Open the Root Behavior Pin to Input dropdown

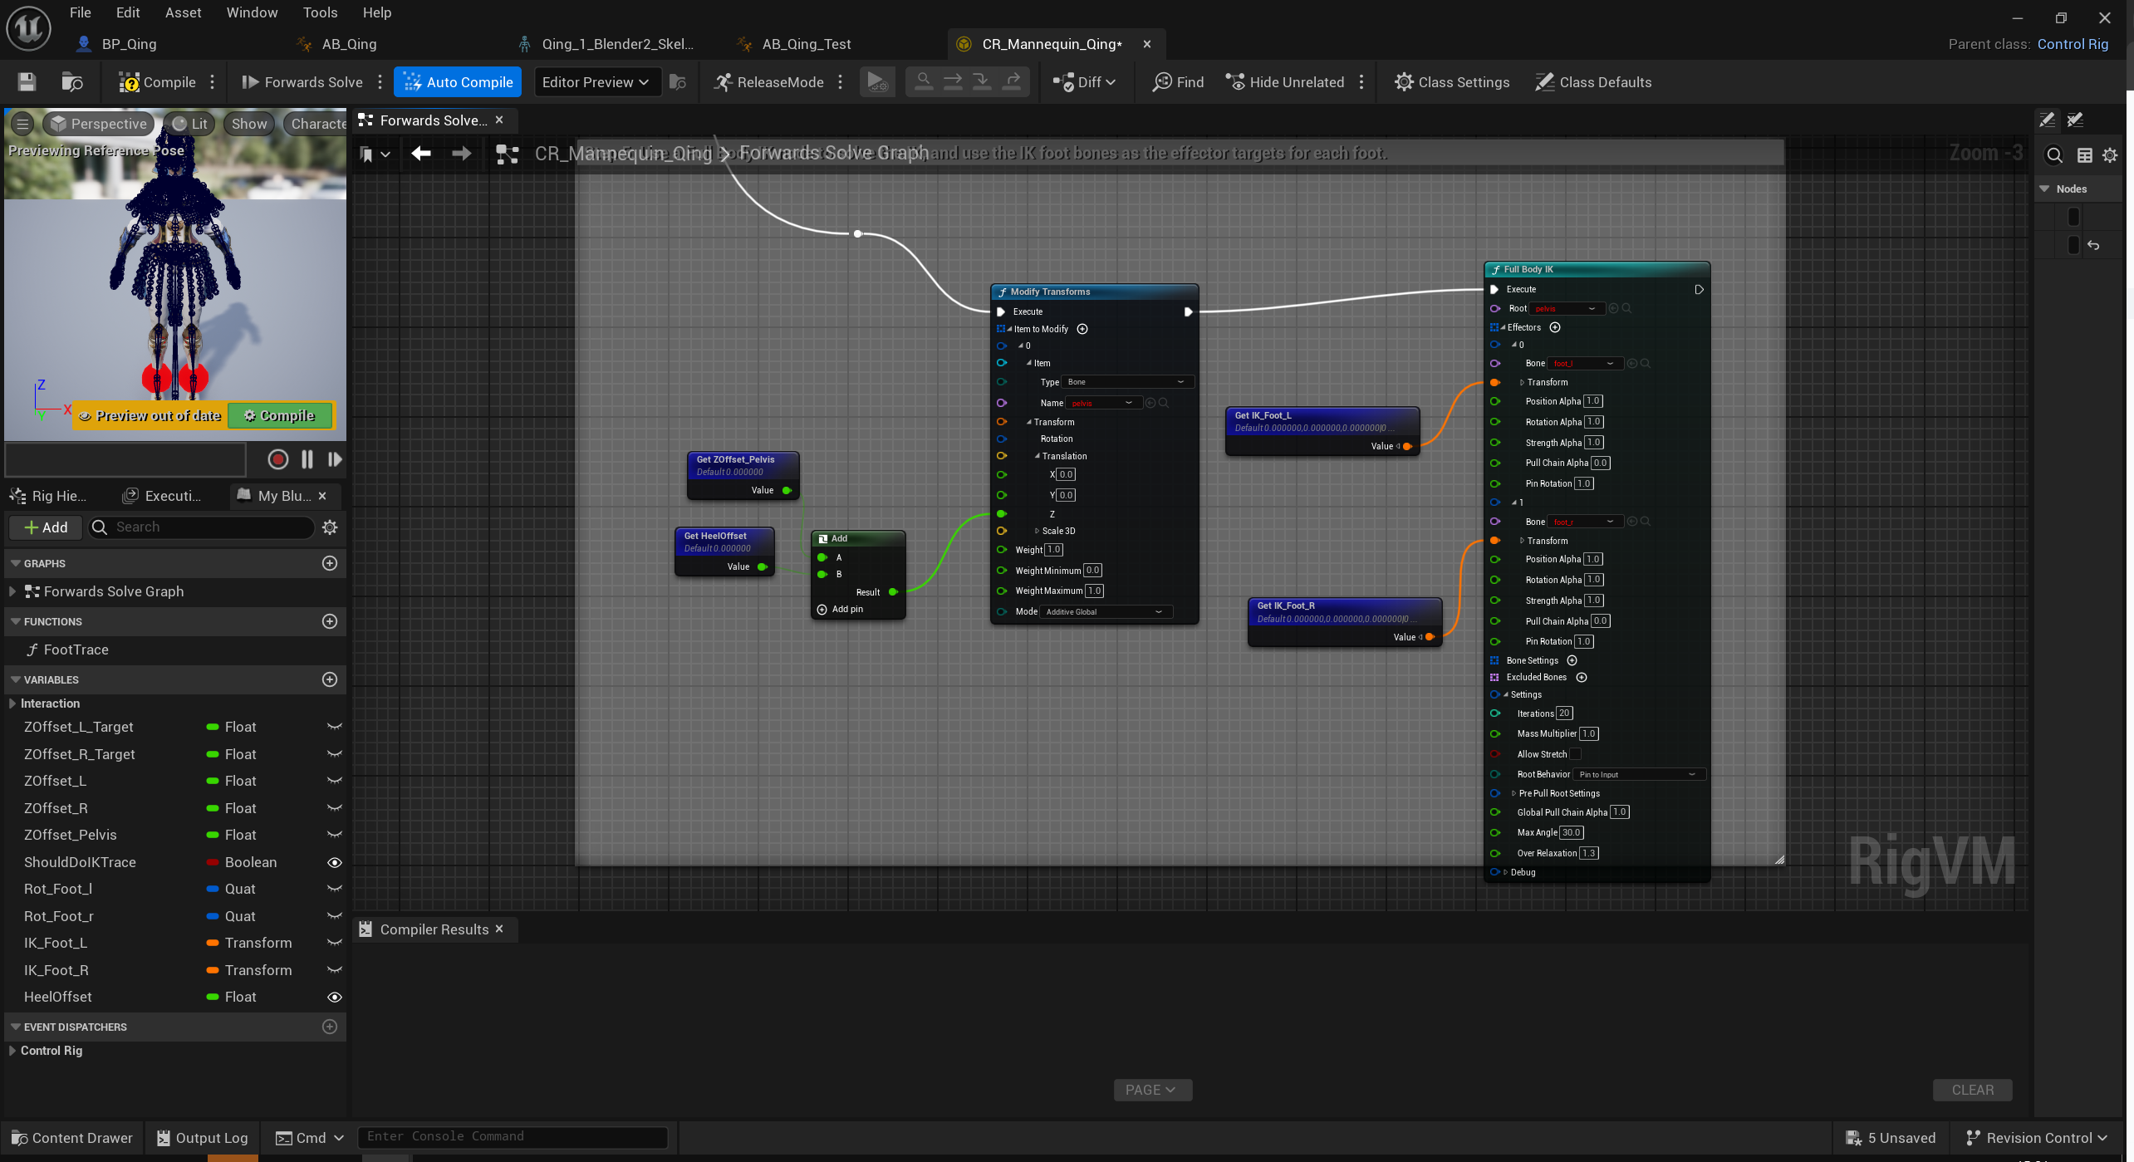click(1636, 774)
